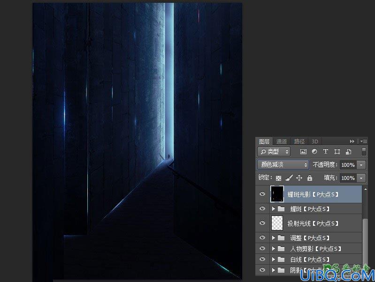Viewport: 375px width, 282px height.
Task: Open the 不透明度 opacity slider arrow
Action: pos(361,165)
